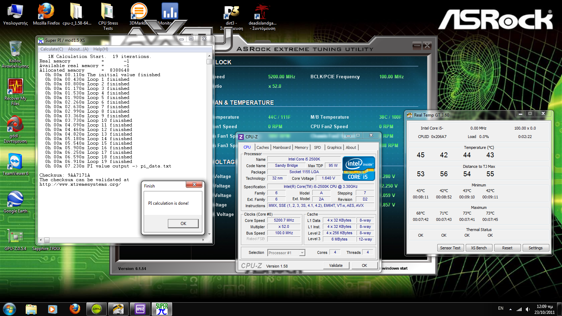562x316 pixels.
Task: Switch to CPU-Z Caches tab
Action: (263, 147)
